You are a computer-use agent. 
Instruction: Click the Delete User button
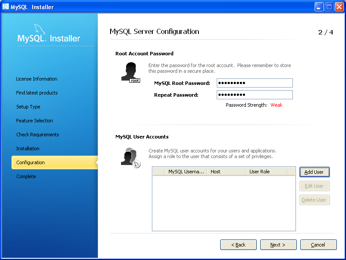click(314, 200)
